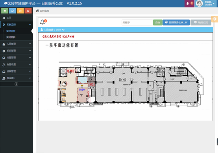
Task: Select 实时照护 submenu item
Action: [x=11, y=37]
